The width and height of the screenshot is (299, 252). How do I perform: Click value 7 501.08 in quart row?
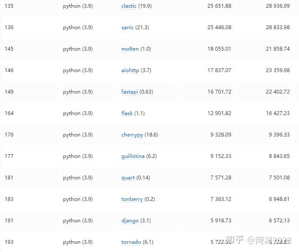[279, 178]
